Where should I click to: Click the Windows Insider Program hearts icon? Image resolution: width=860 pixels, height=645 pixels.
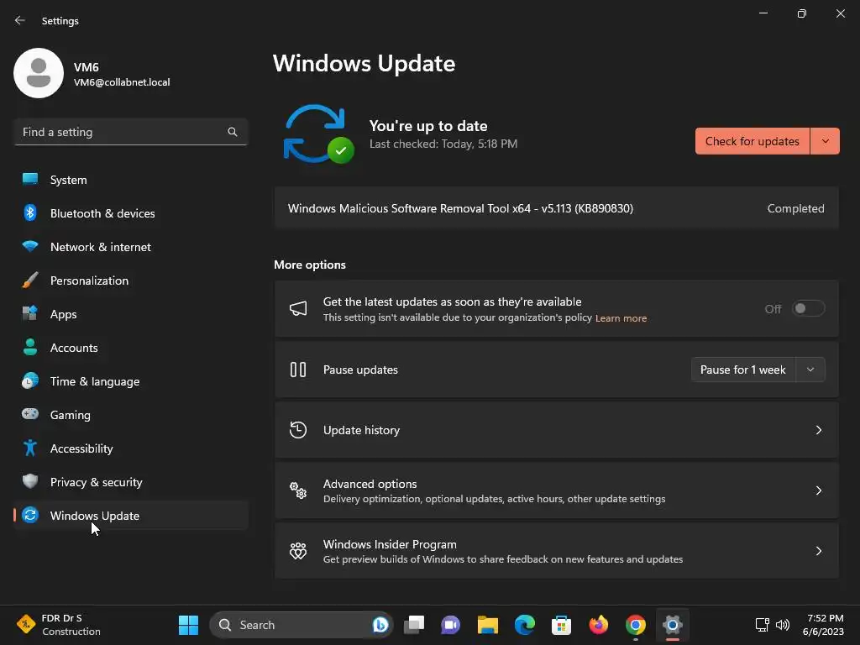click(298, 551)
